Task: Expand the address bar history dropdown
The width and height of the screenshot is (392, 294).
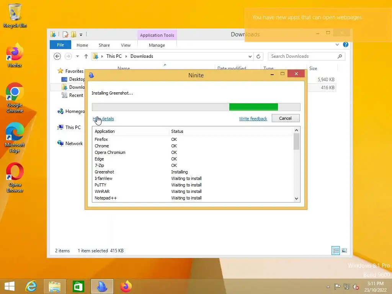Action: click(250, 56)
